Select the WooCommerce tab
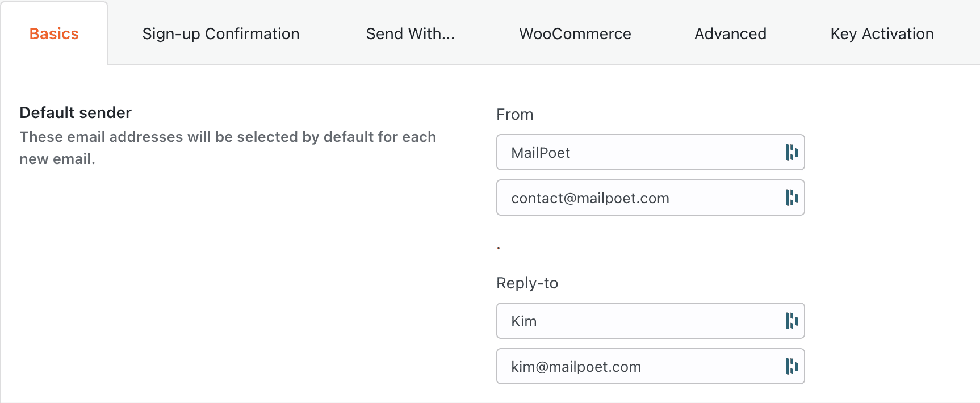 click(x=575, y=34)
